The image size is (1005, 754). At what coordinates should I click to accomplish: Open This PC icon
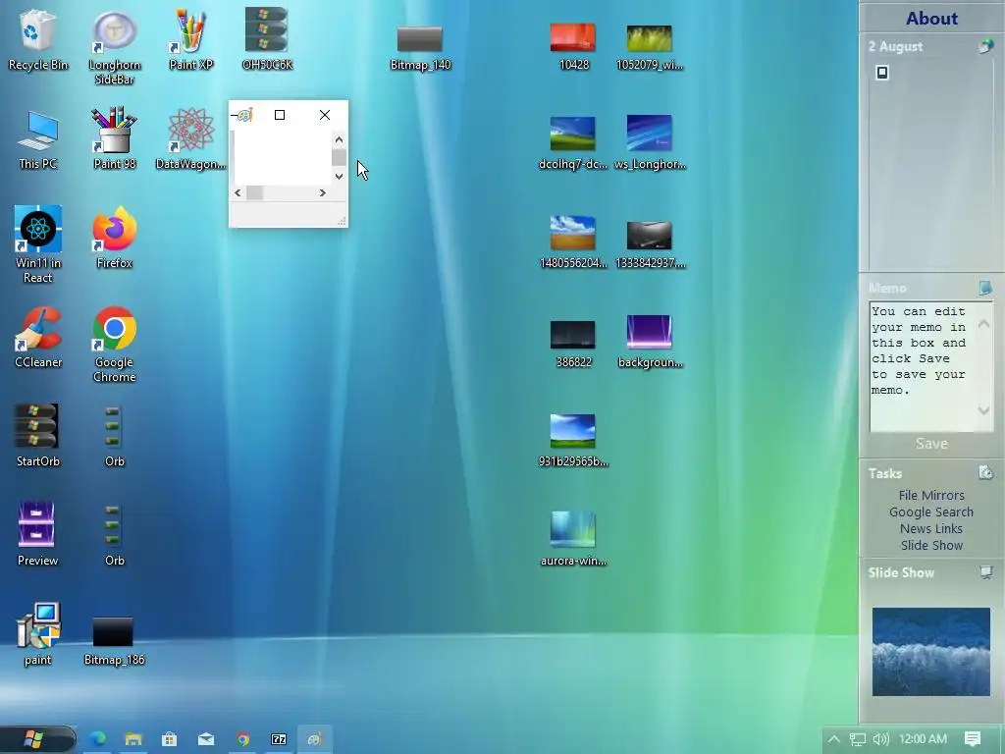coord(38,139)
